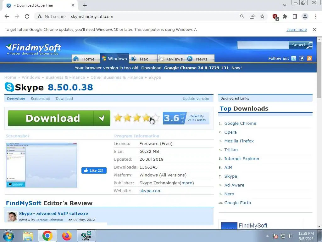Click the publisher more link

pyautogui.click(x=187, y=183)
